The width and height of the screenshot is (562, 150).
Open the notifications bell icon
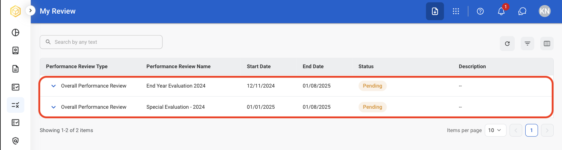(x=501, y=11)
